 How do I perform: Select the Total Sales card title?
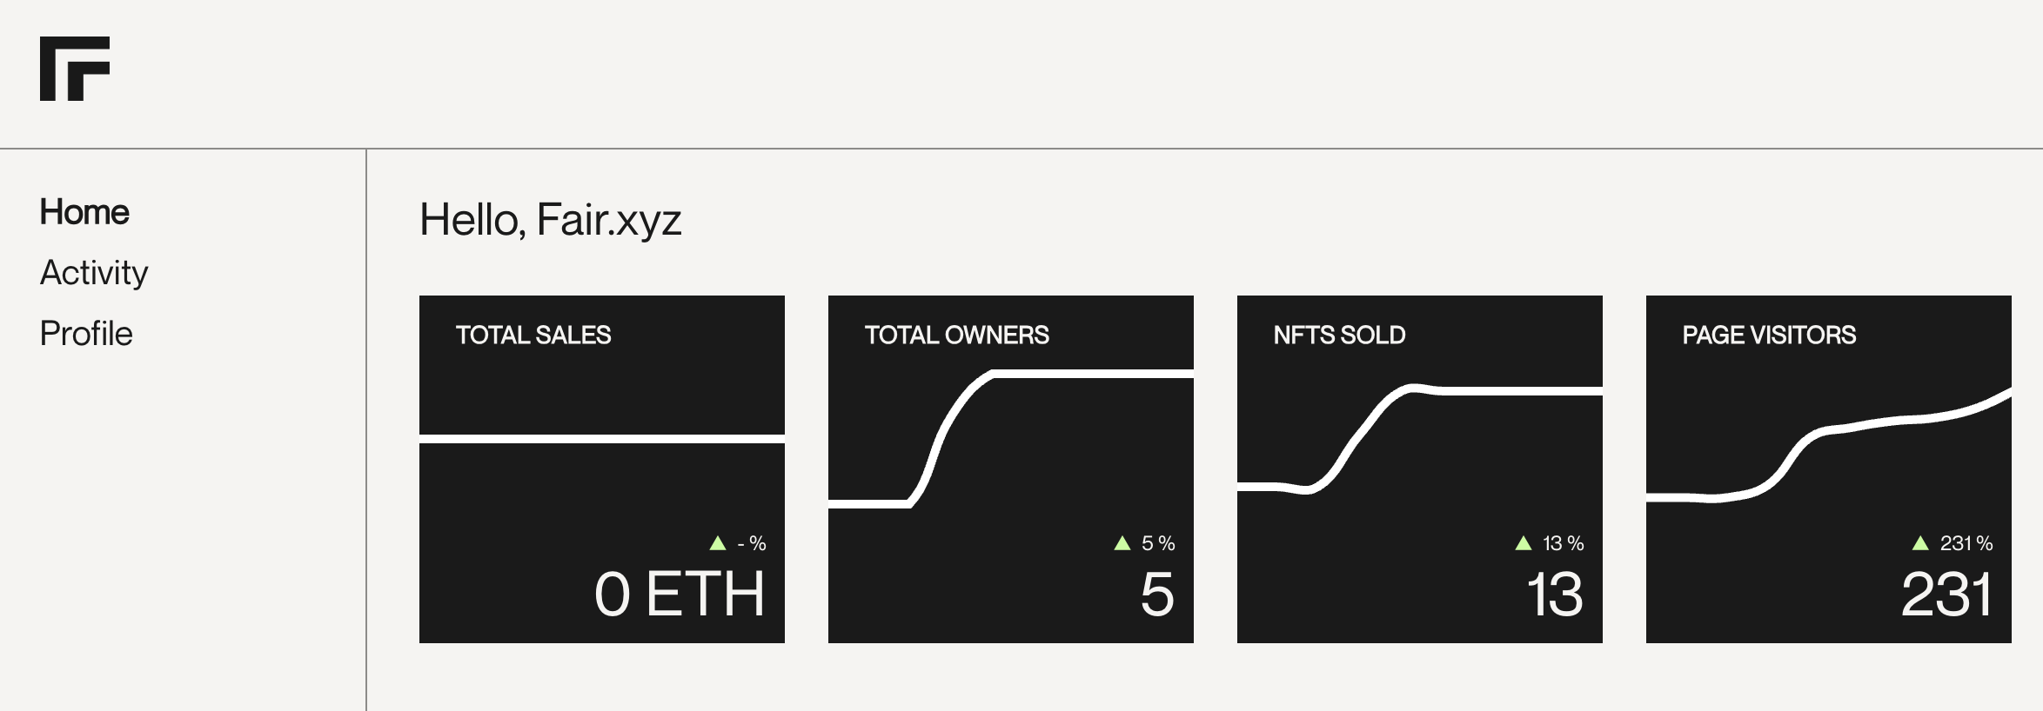click(x=533, y=336)
